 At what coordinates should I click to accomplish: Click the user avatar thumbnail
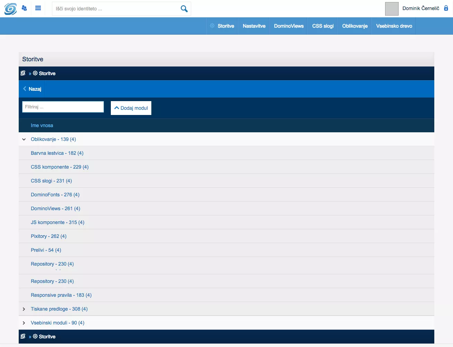pos(392,9)
